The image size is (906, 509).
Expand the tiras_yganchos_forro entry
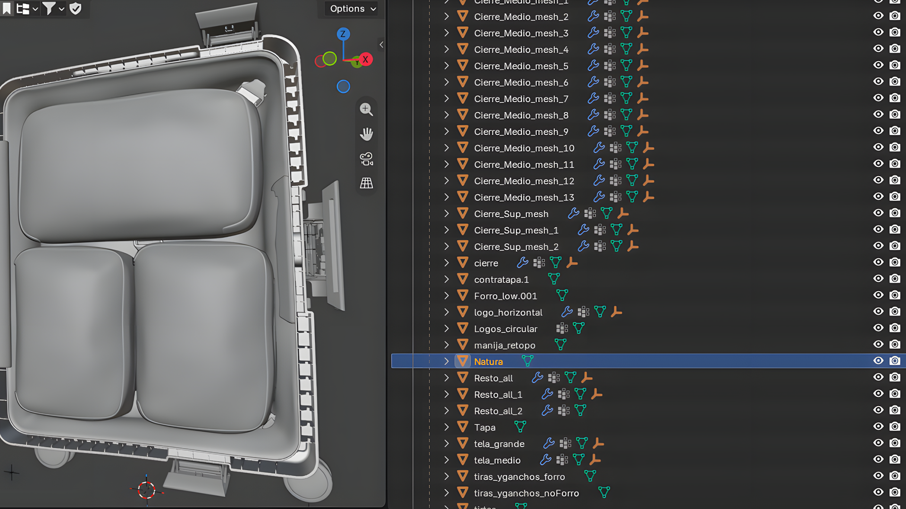click(446, 476)
